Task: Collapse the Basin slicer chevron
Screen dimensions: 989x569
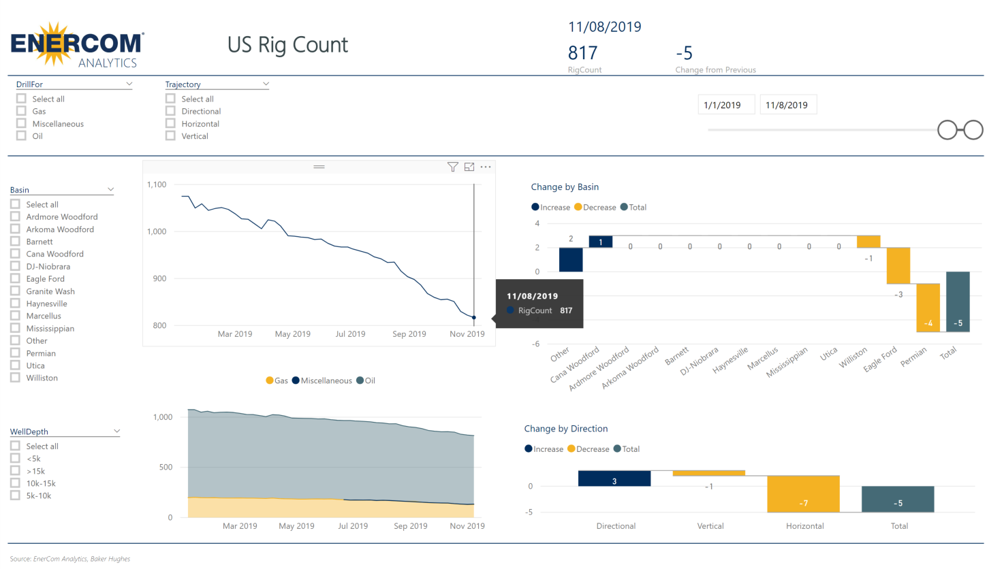Action: click(110, 190)
